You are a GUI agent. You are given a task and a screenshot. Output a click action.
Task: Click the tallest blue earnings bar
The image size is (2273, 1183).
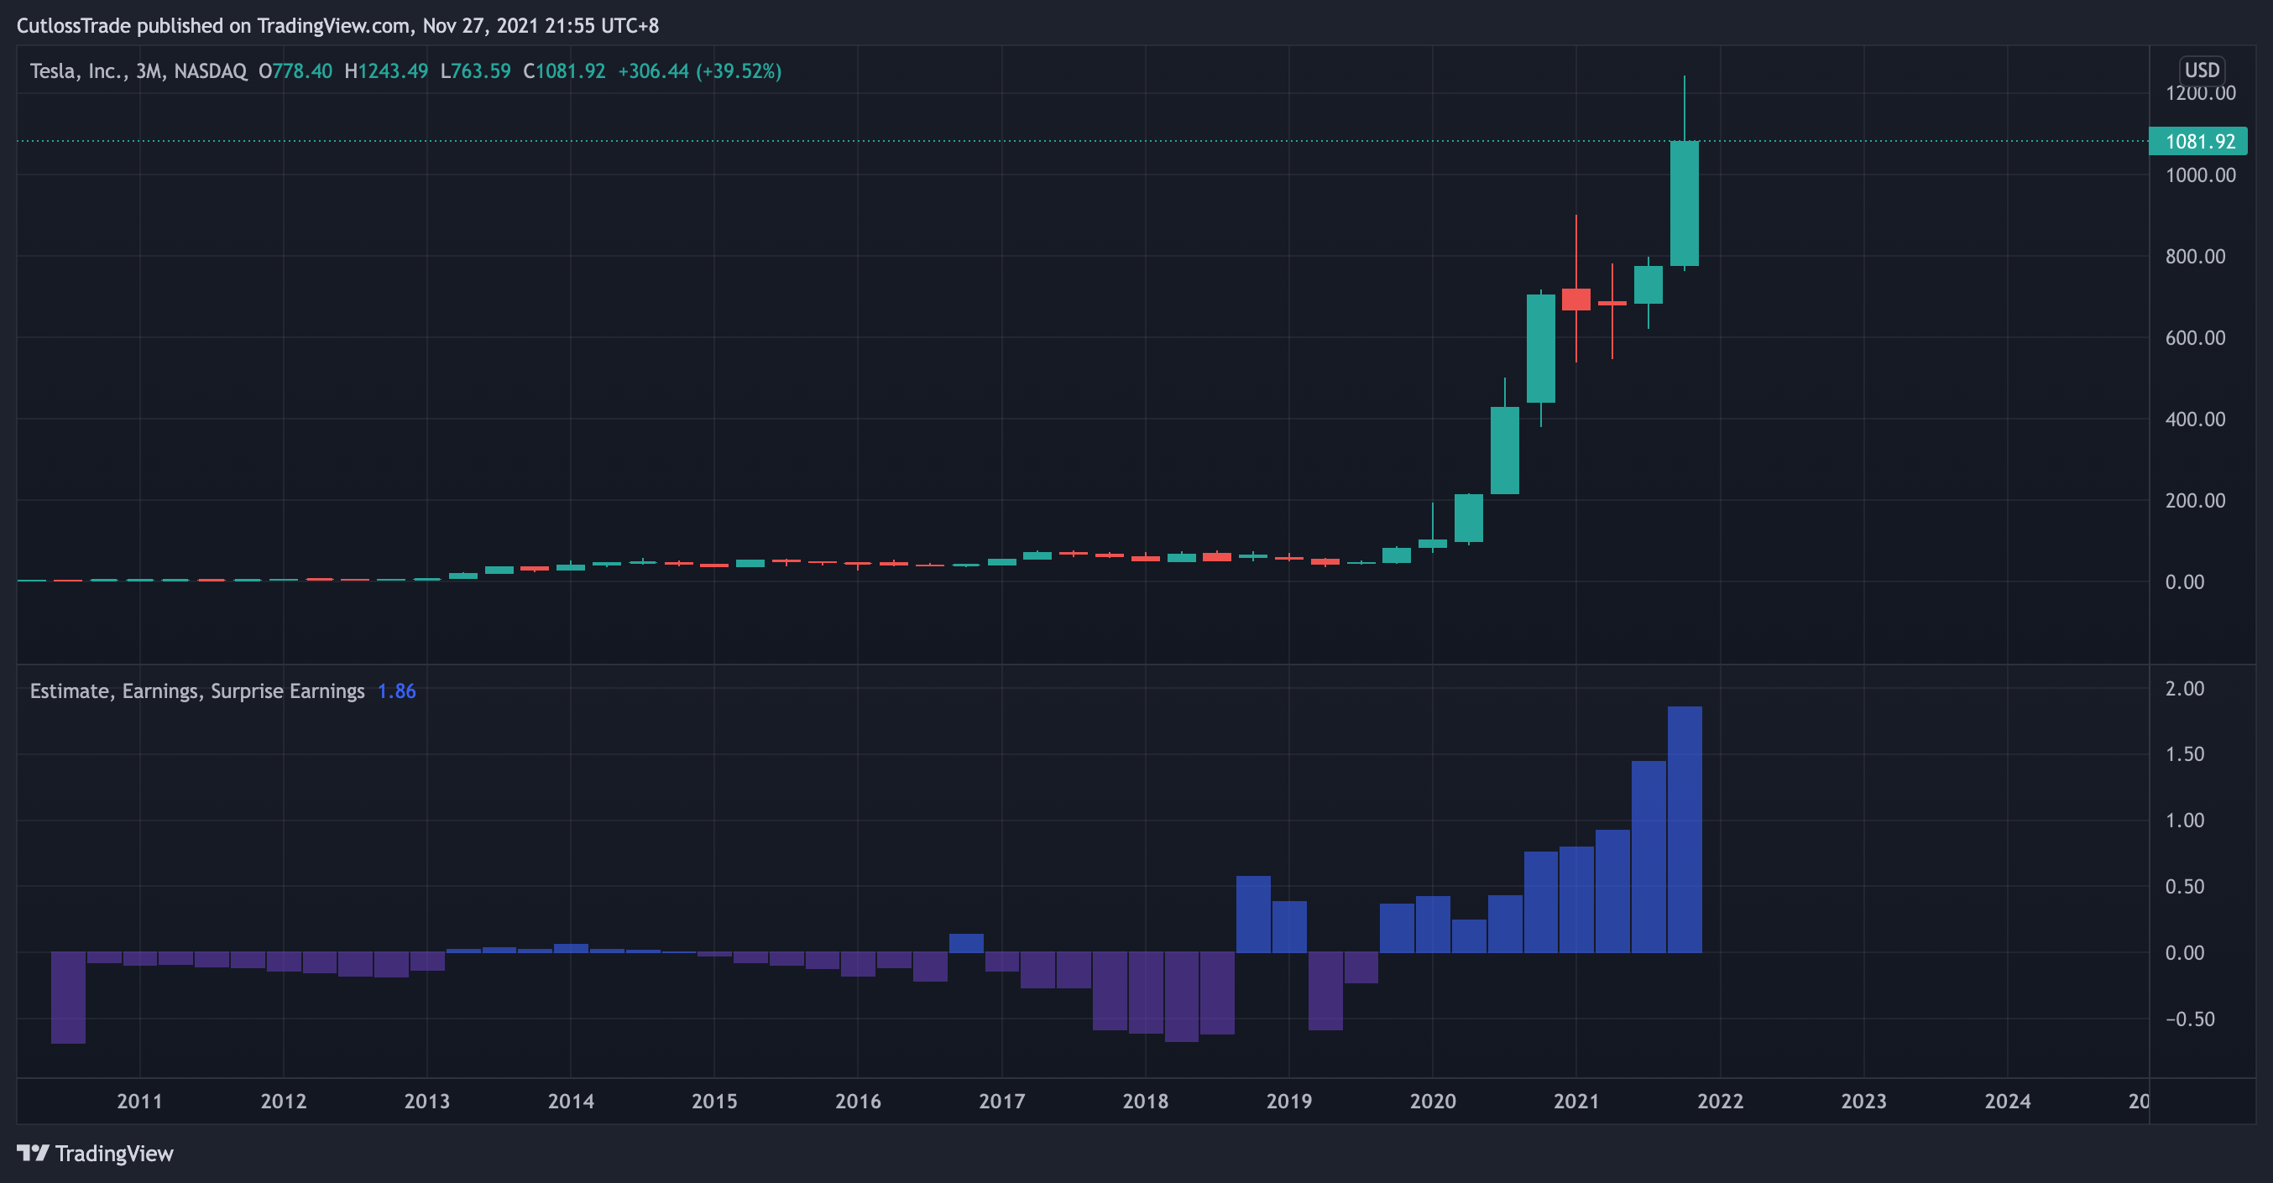(1685, 829)
